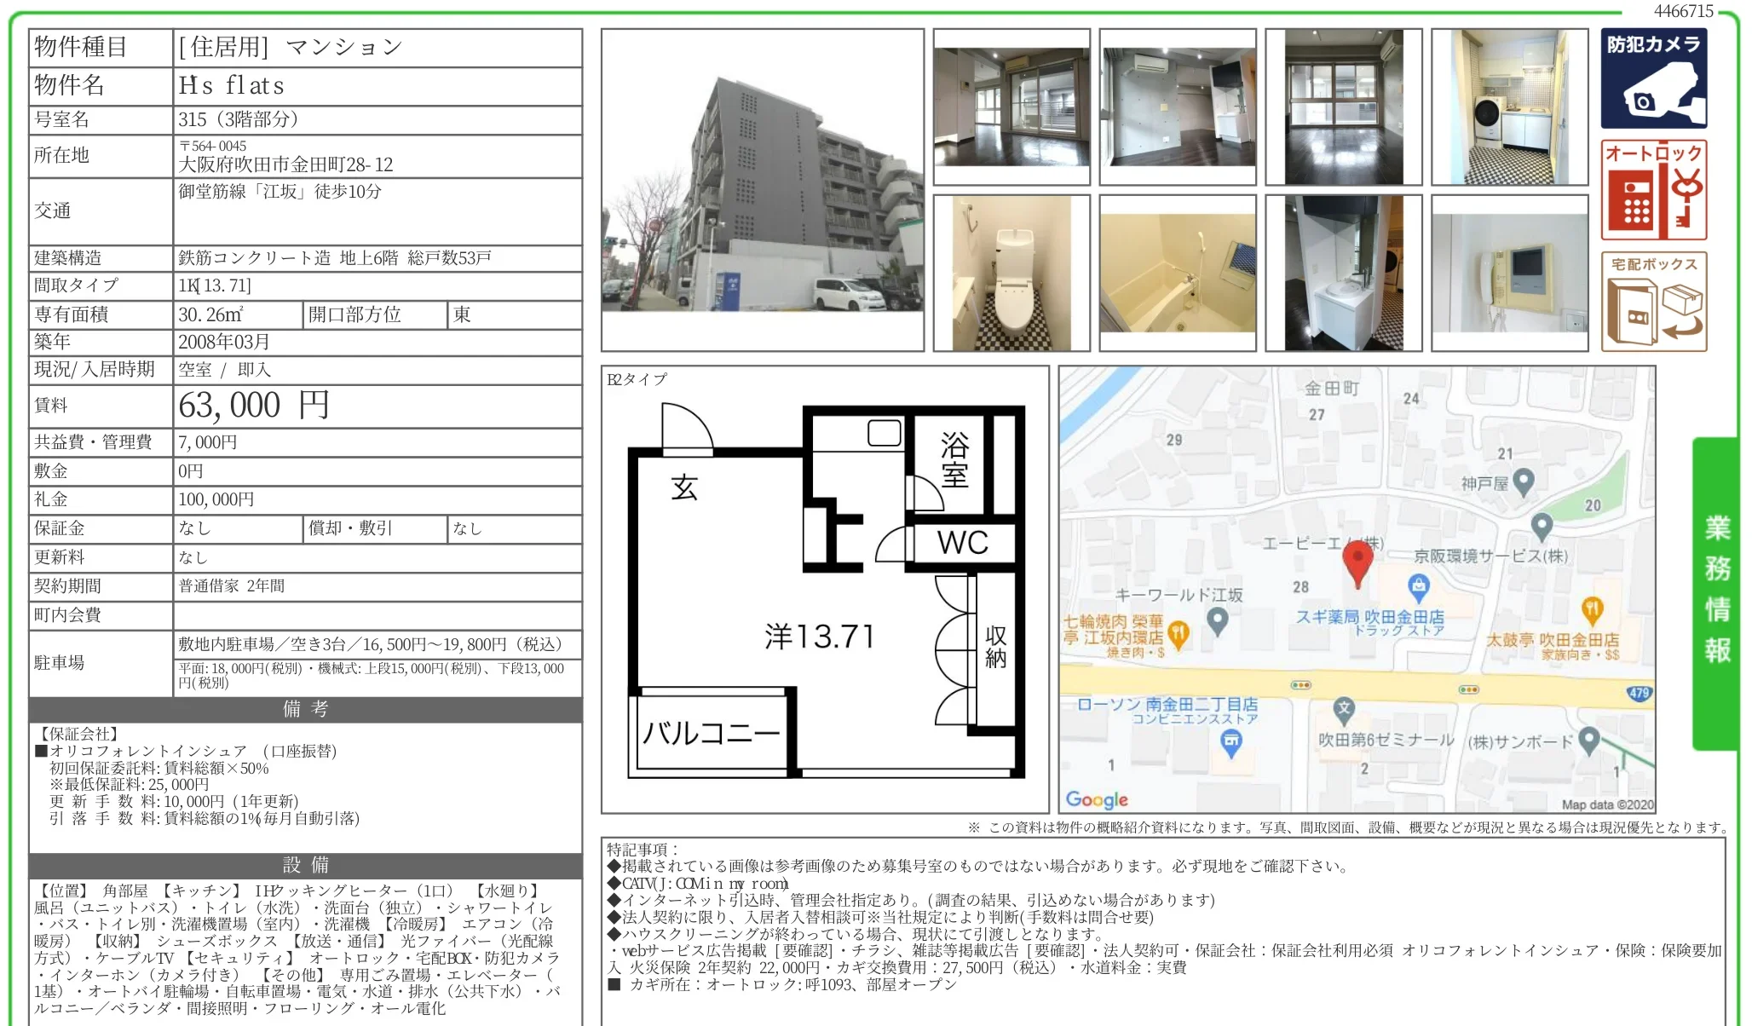Click the 設備 section header

305,865
